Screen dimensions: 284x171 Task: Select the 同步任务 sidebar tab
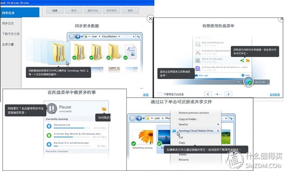click(x=20, y=13)
